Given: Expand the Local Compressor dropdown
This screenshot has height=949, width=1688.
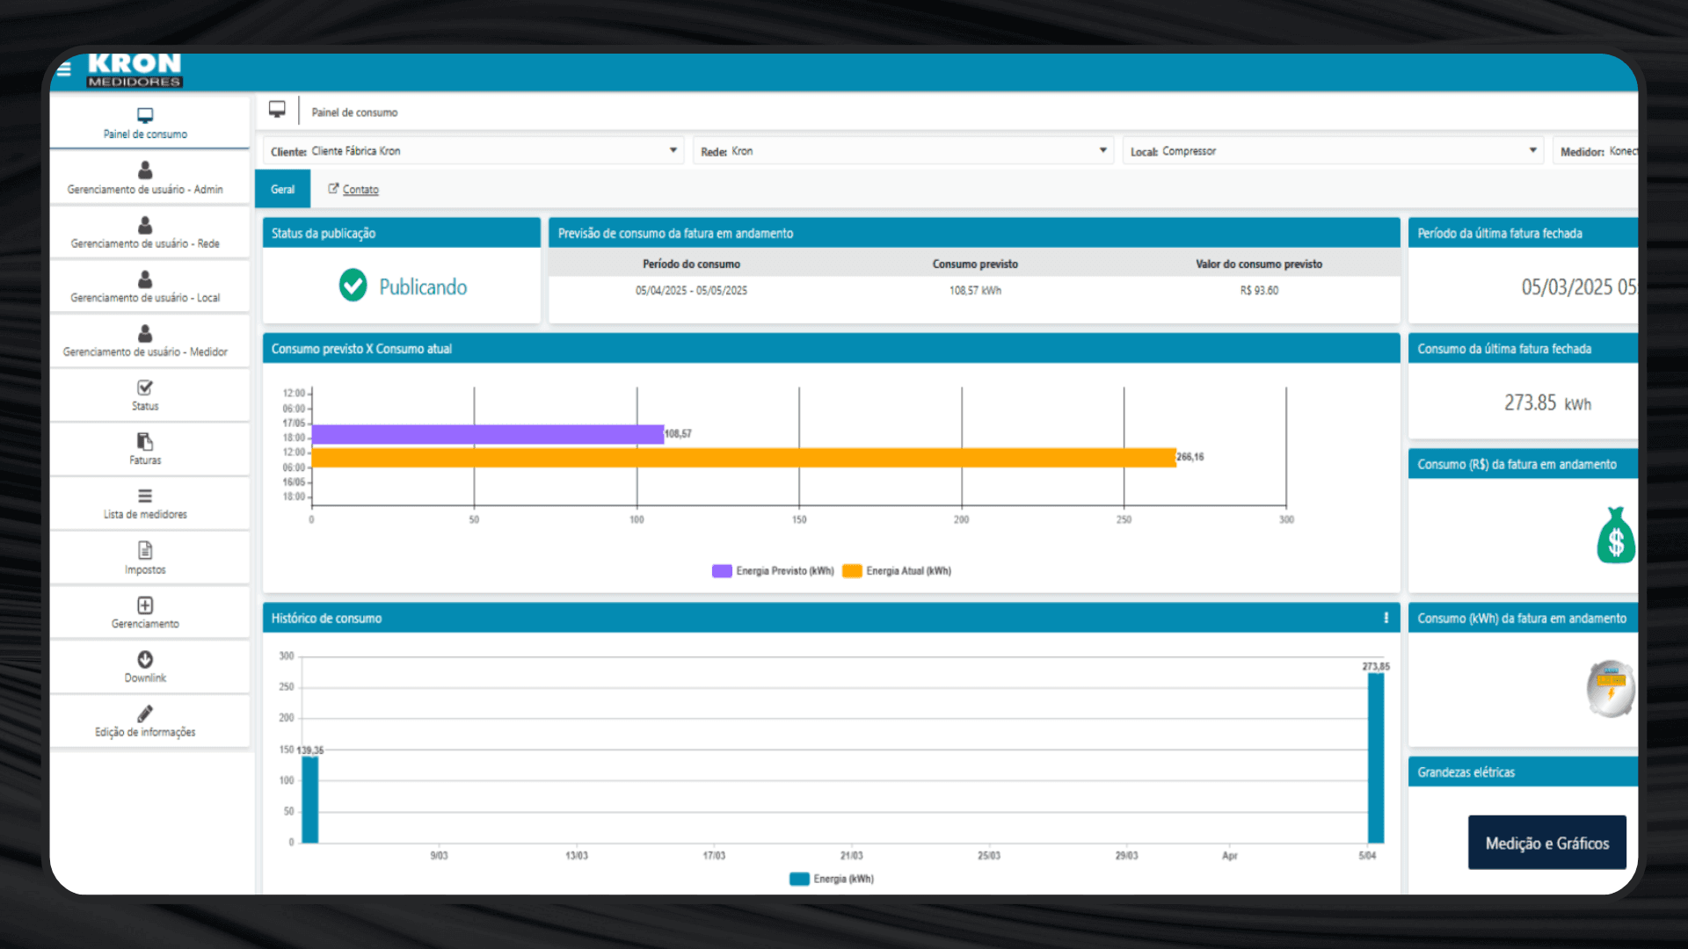Looking at the screenshot, I should pyautogui.click(x=1532, y=151).
